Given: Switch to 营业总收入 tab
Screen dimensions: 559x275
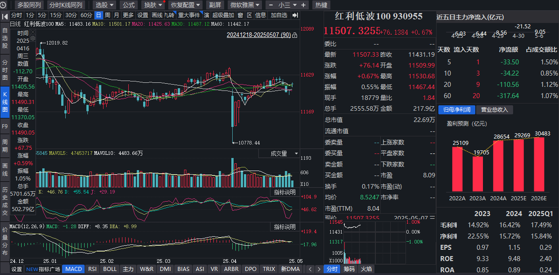Looking at the screenshot, I should click(495, 109).
